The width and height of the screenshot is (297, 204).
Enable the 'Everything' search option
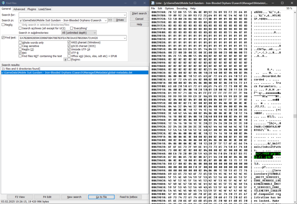click(71, 28)
